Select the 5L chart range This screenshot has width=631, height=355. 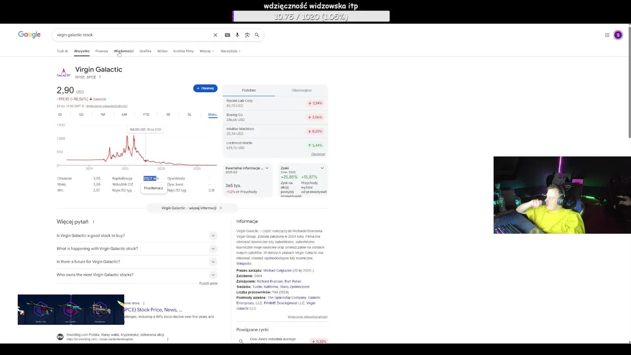click(x=189, y=114)
